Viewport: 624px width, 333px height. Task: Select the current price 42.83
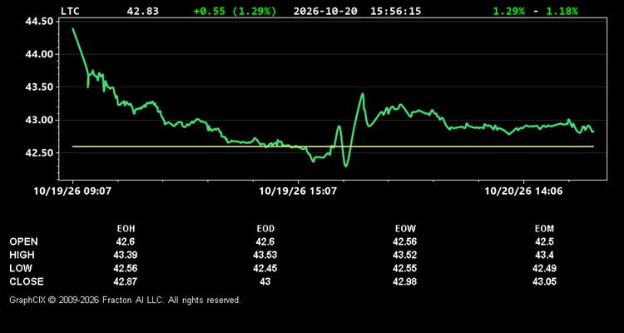click(x=142, y=11)
